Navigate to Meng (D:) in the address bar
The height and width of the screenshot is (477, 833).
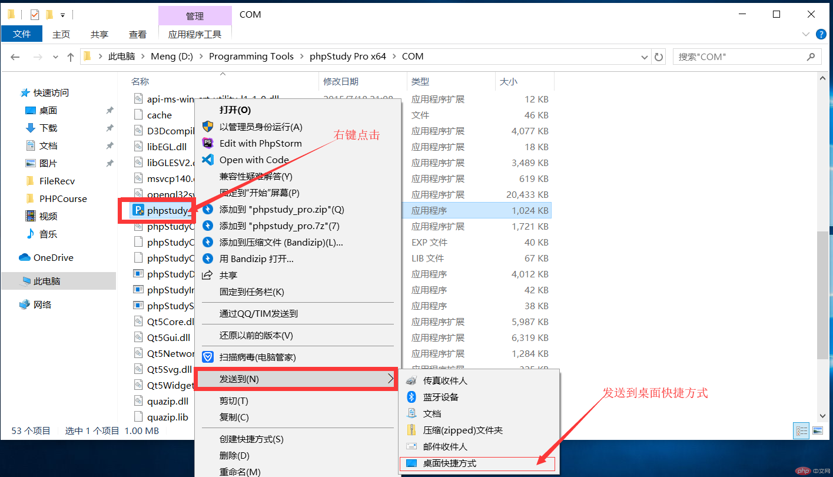171,57
